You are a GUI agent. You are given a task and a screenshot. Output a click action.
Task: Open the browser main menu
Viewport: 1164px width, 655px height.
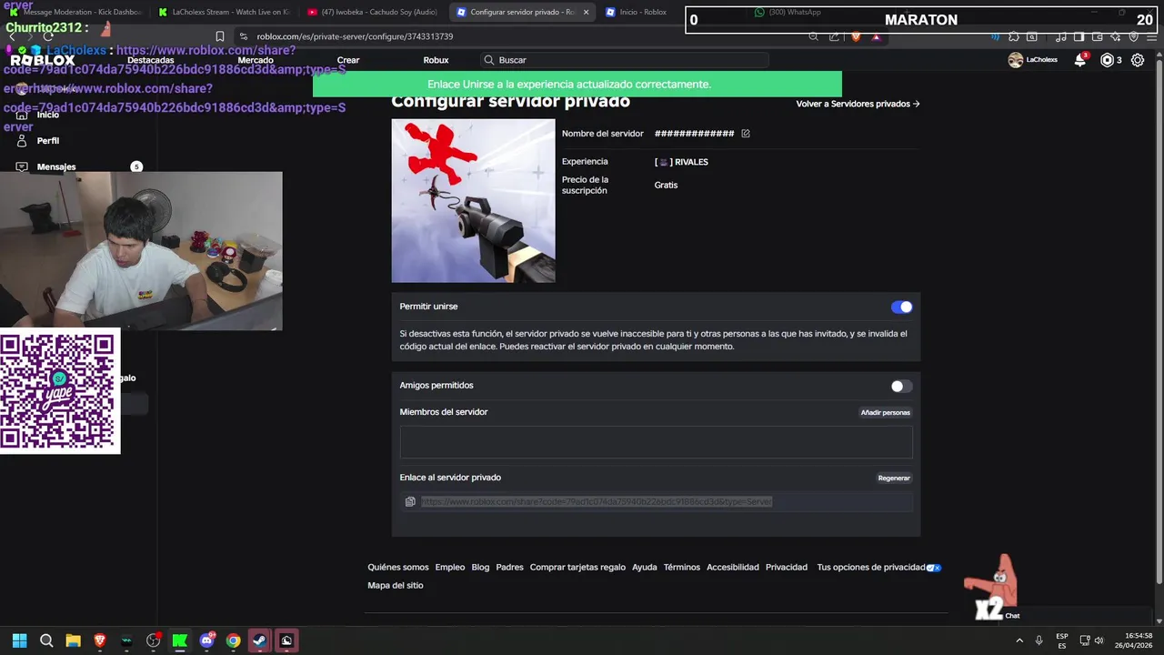(x=1151, y=36)
